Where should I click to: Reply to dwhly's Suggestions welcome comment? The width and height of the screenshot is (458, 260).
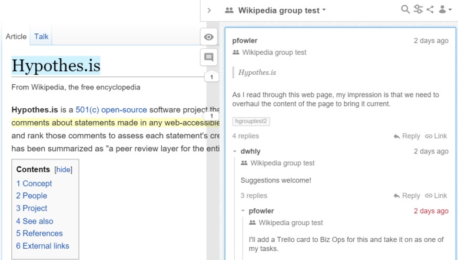click(407, 195)
